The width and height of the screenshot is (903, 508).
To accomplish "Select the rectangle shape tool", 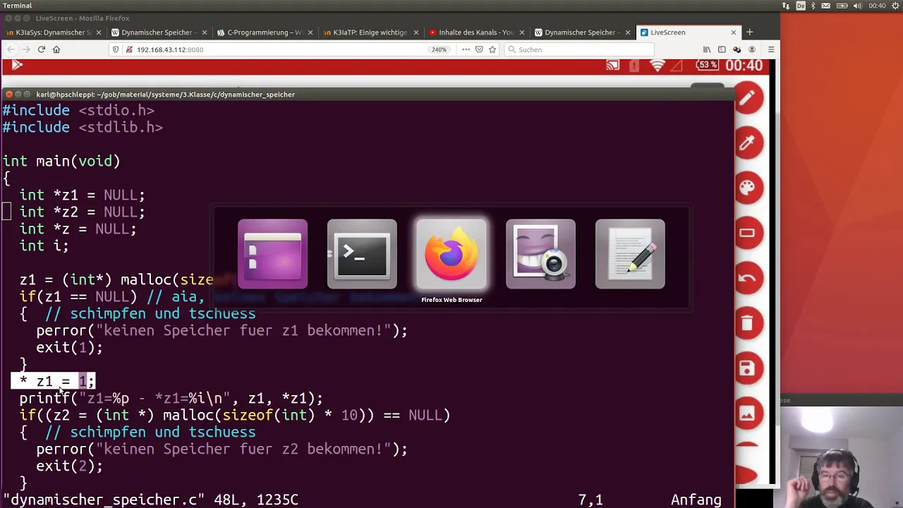I will coord(749,233).
